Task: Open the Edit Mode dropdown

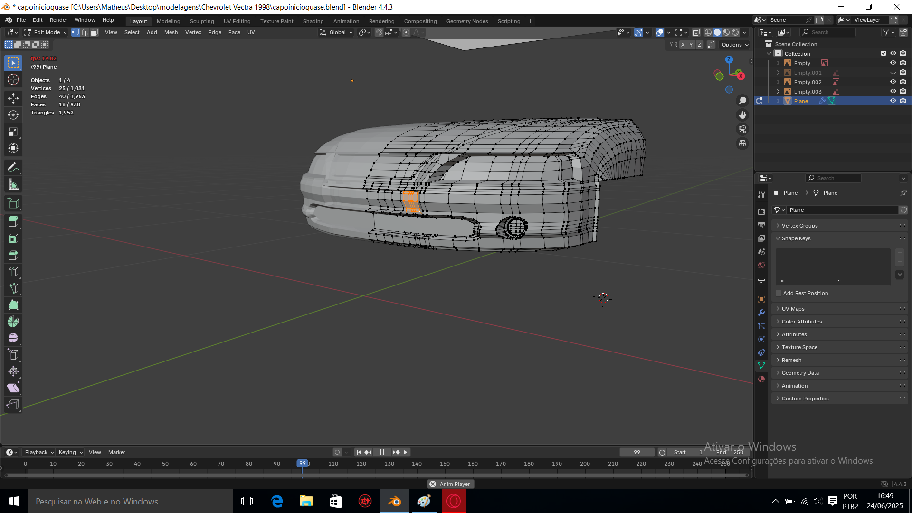Action: pos(46,32)
